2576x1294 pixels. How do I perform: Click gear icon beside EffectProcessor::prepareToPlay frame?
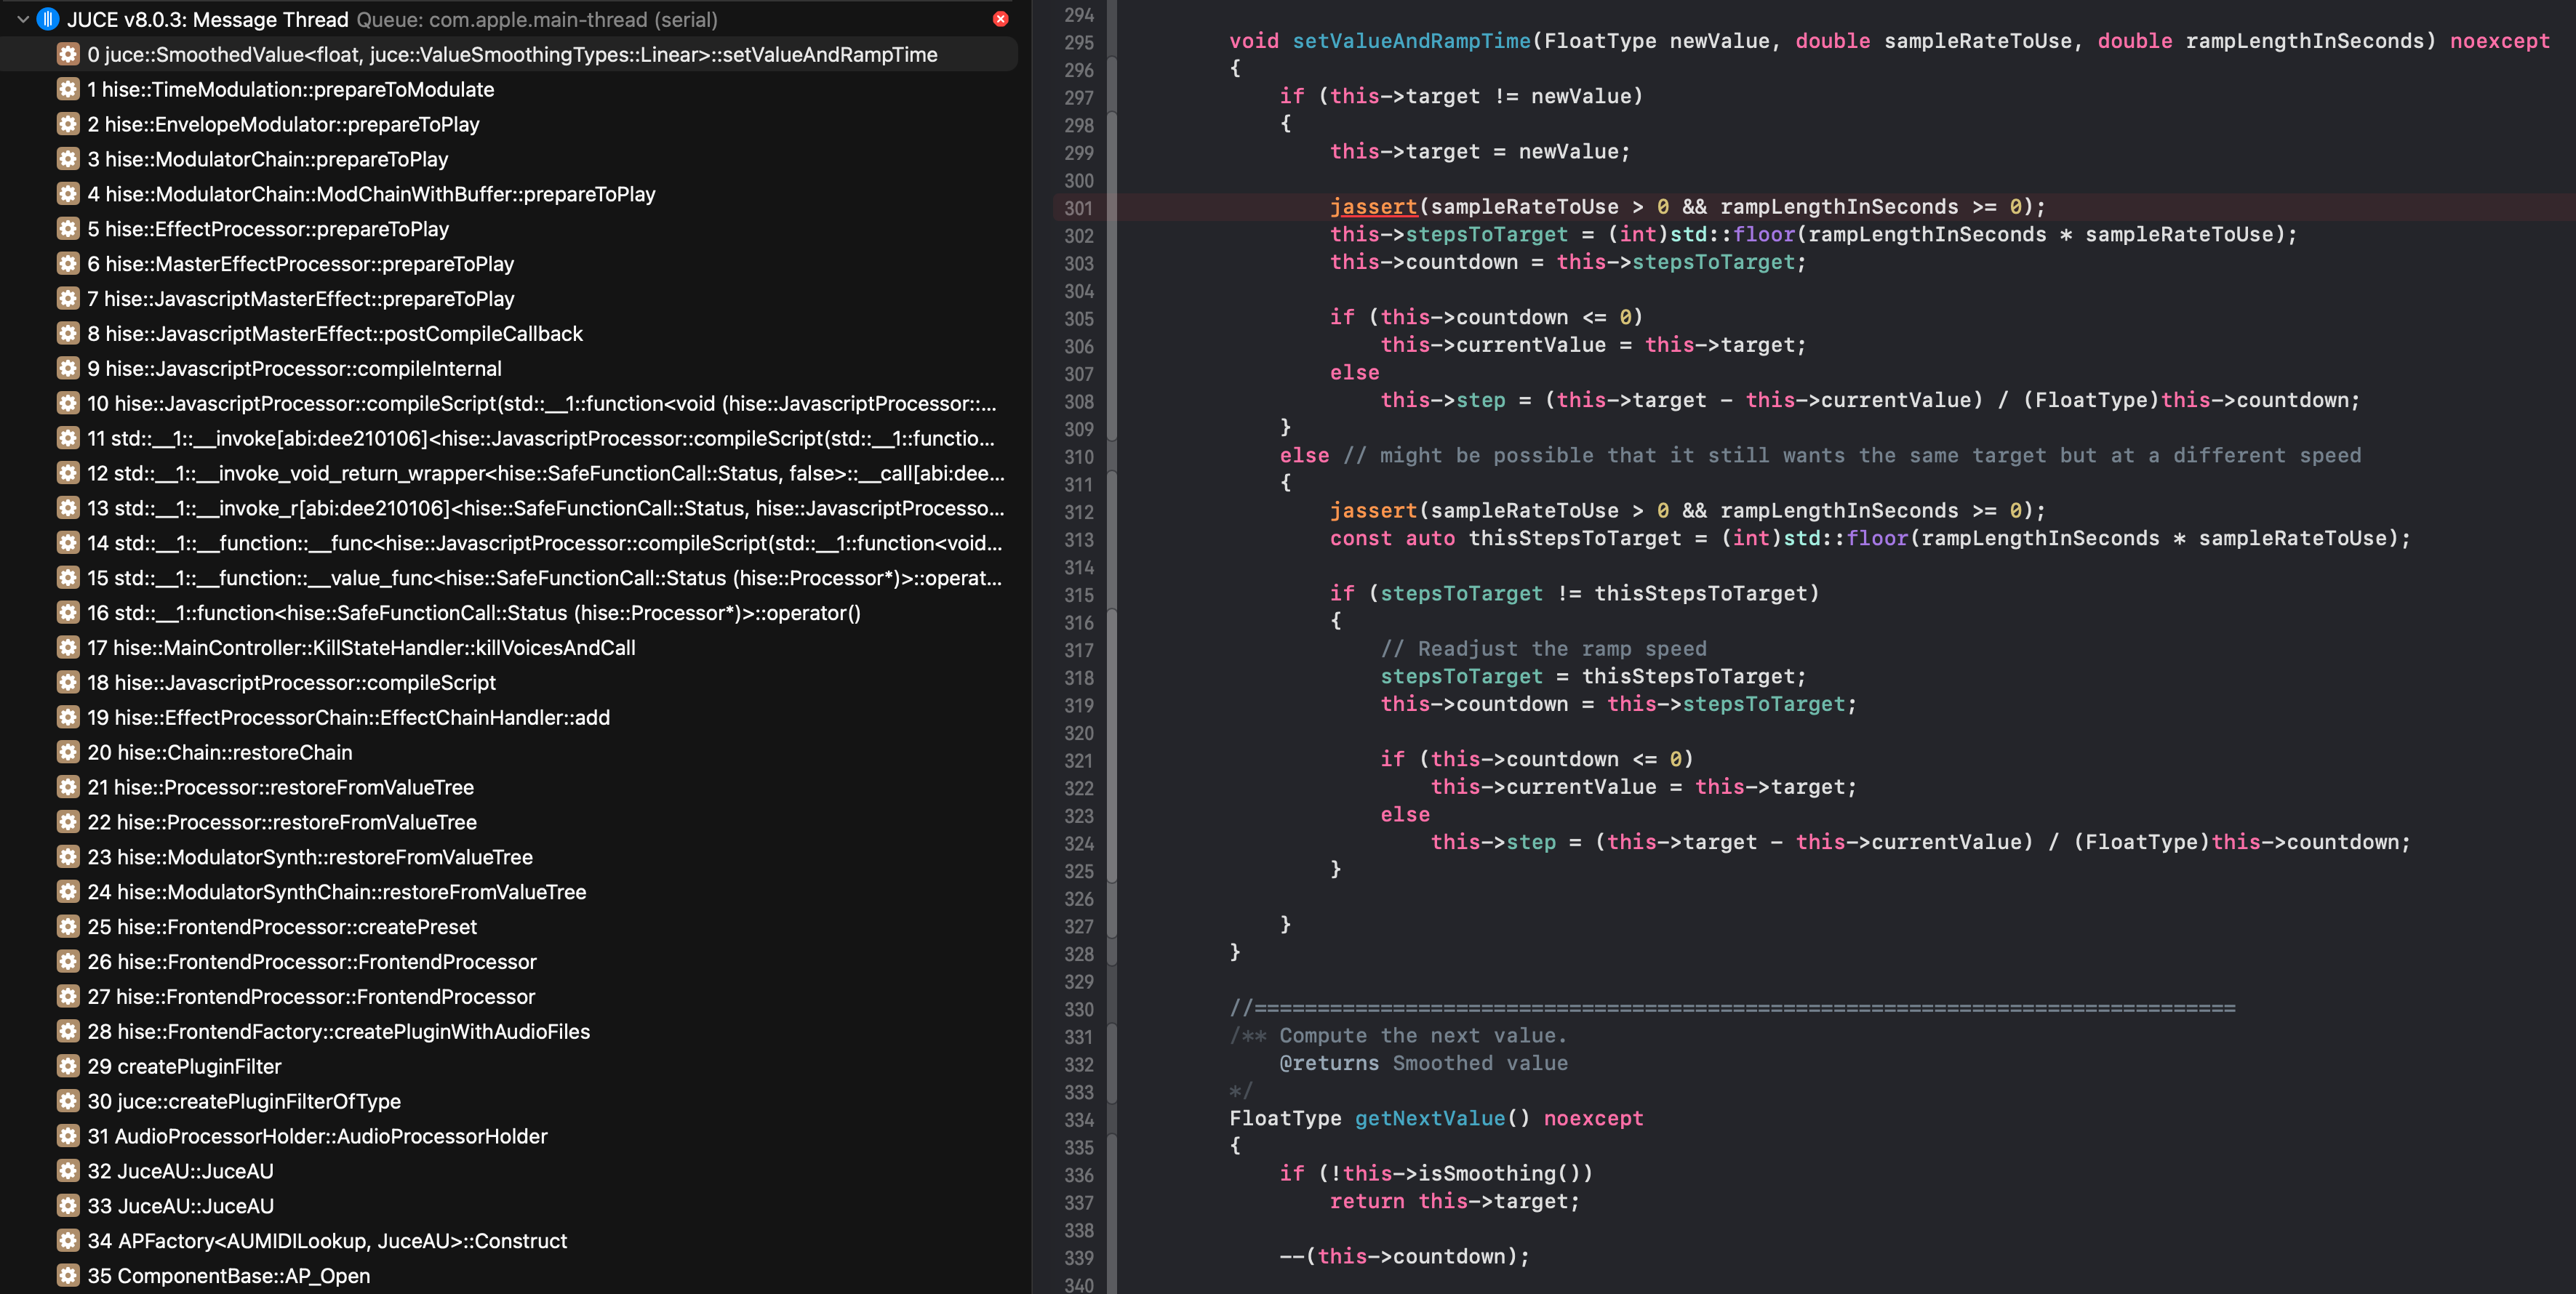point(68,229)
